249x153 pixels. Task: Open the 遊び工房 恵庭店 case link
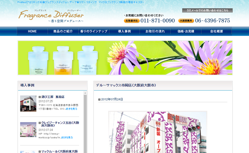tap(53, 97)
